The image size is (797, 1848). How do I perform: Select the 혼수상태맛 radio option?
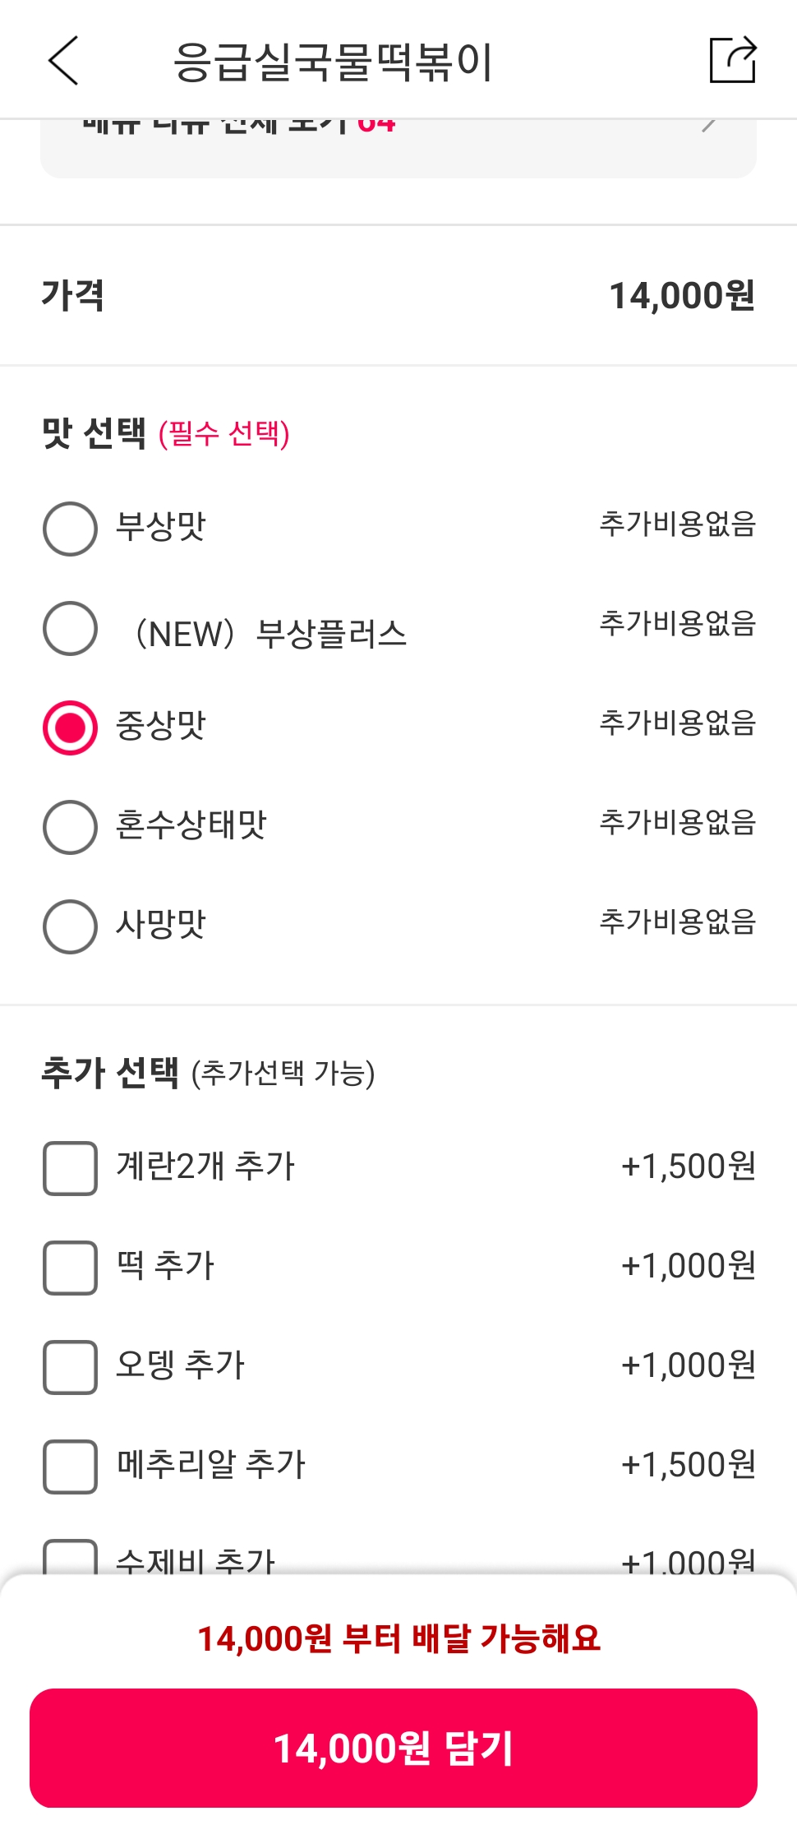pyautogui.click(x=70, y=827)
